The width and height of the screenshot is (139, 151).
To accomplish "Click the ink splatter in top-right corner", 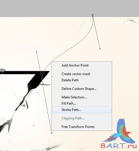I will click(131, 20).
